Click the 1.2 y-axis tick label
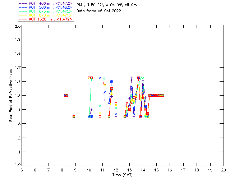The width and height of the screenshot is (230, 184). pyautogui.click(x=18, y=138)
